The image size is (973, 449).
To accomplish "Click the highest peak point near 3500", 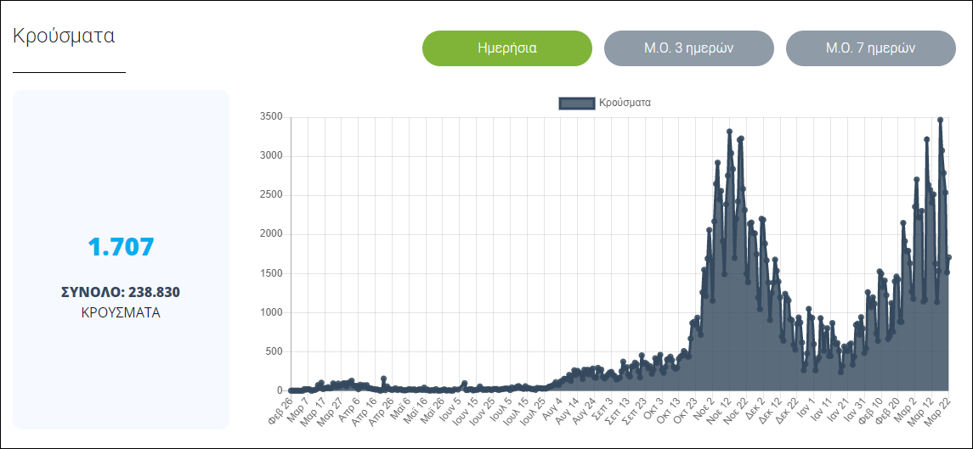I will 940,120.
